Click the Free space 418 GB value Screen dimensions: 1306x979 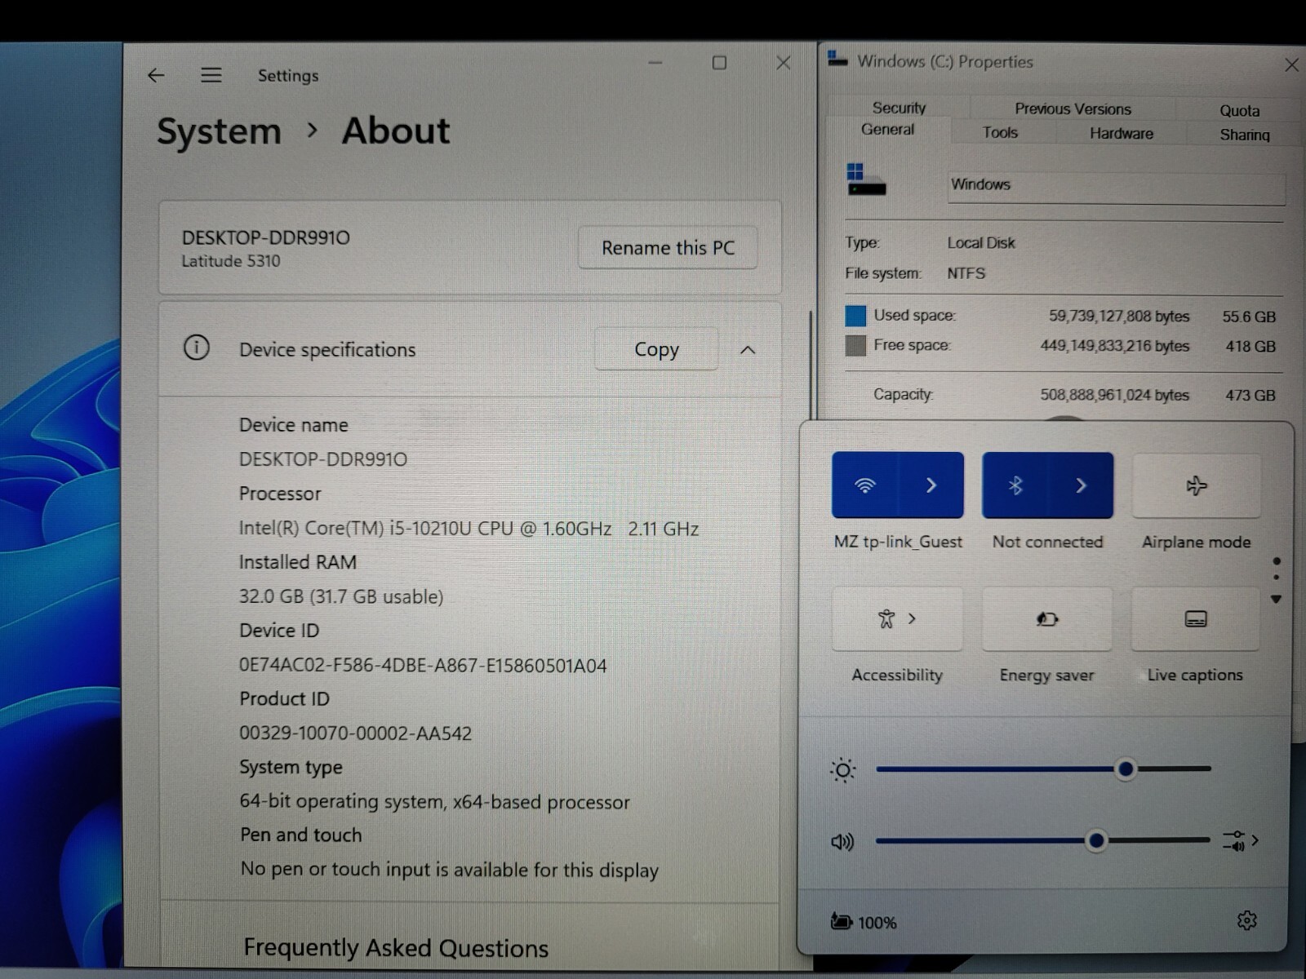pyautogui.click(x=1250, y=347)
